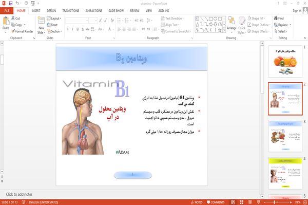This screenshot has width=308, height=205.
Task: Click the Redo icon in quick access toolbar
Action: 26,3
